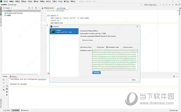Select the JB Account radio option
181x112 pixels.
(x=99, y=47)
